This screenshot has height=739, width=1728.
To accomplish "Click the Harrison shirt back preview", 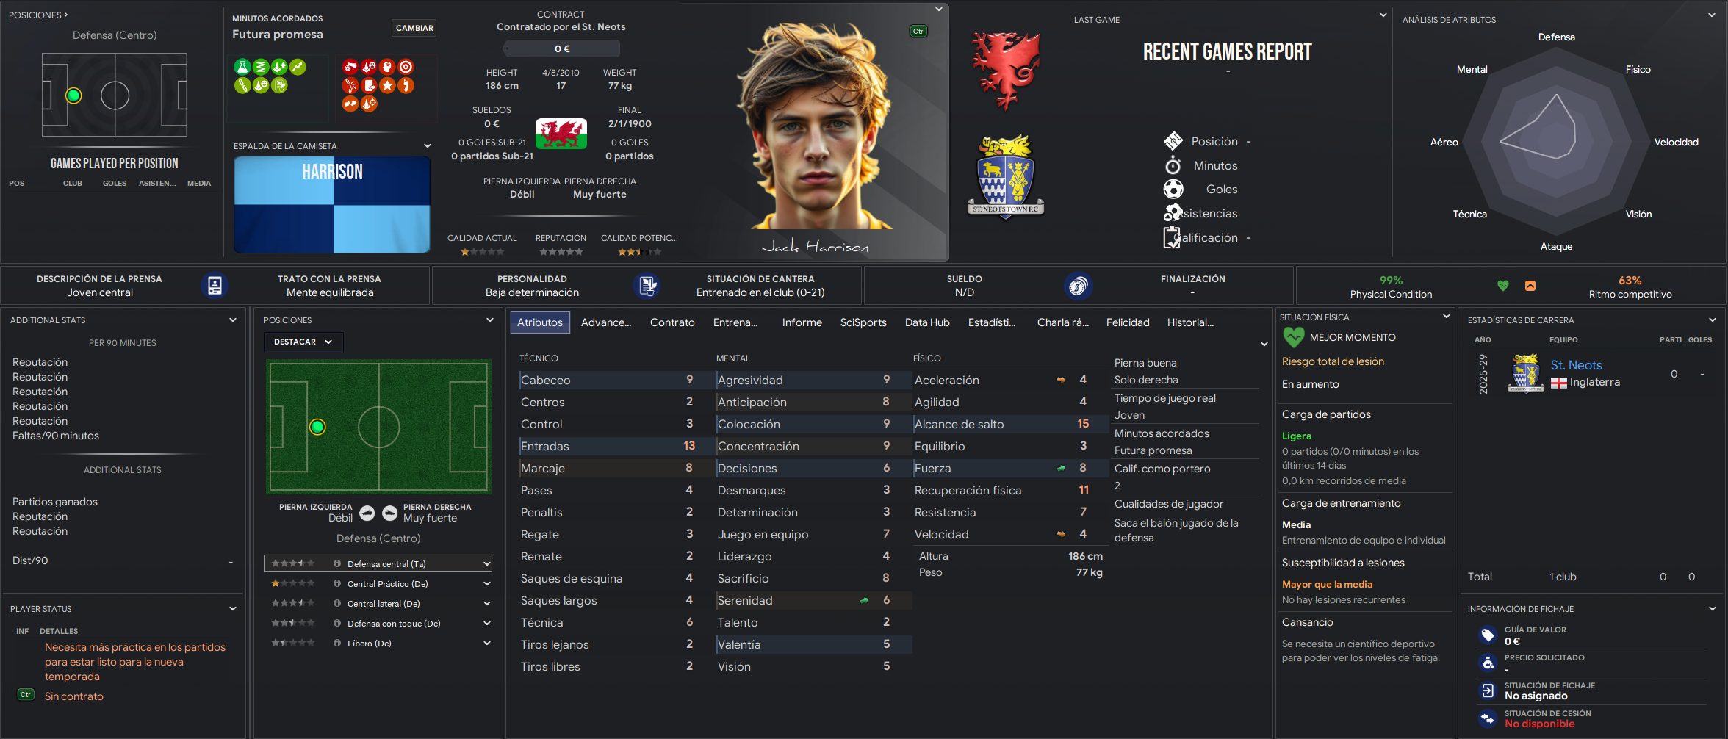I will [332, 204].
